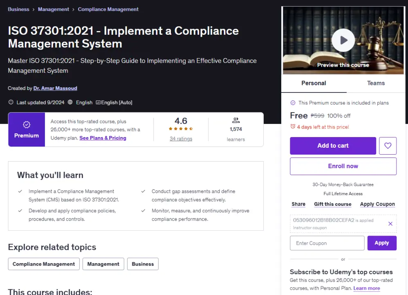The width and height of the screenshot is (408, 295).
Task: Click 'Implement a Compliance Management System' learning item
Action: tap(74, 196)
